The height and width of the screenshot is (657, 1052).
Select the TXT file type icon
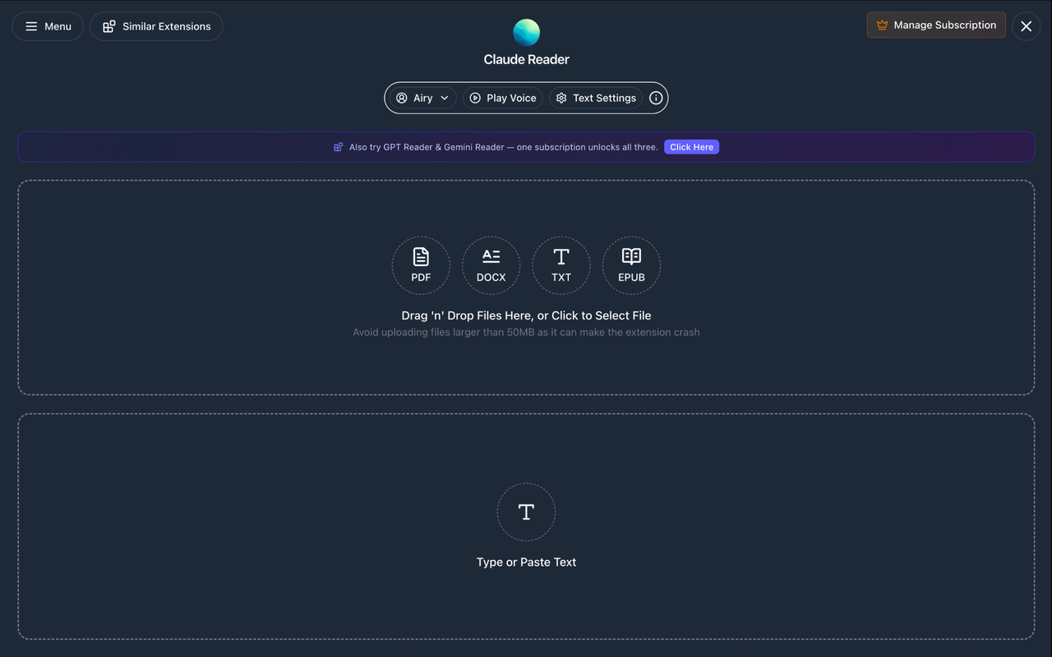pos(561,265)
